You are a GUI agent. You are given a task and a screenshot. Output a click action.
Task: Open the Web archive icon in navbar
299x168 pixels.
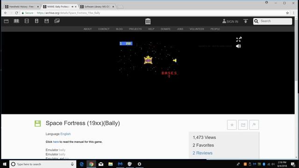[6, 21]
